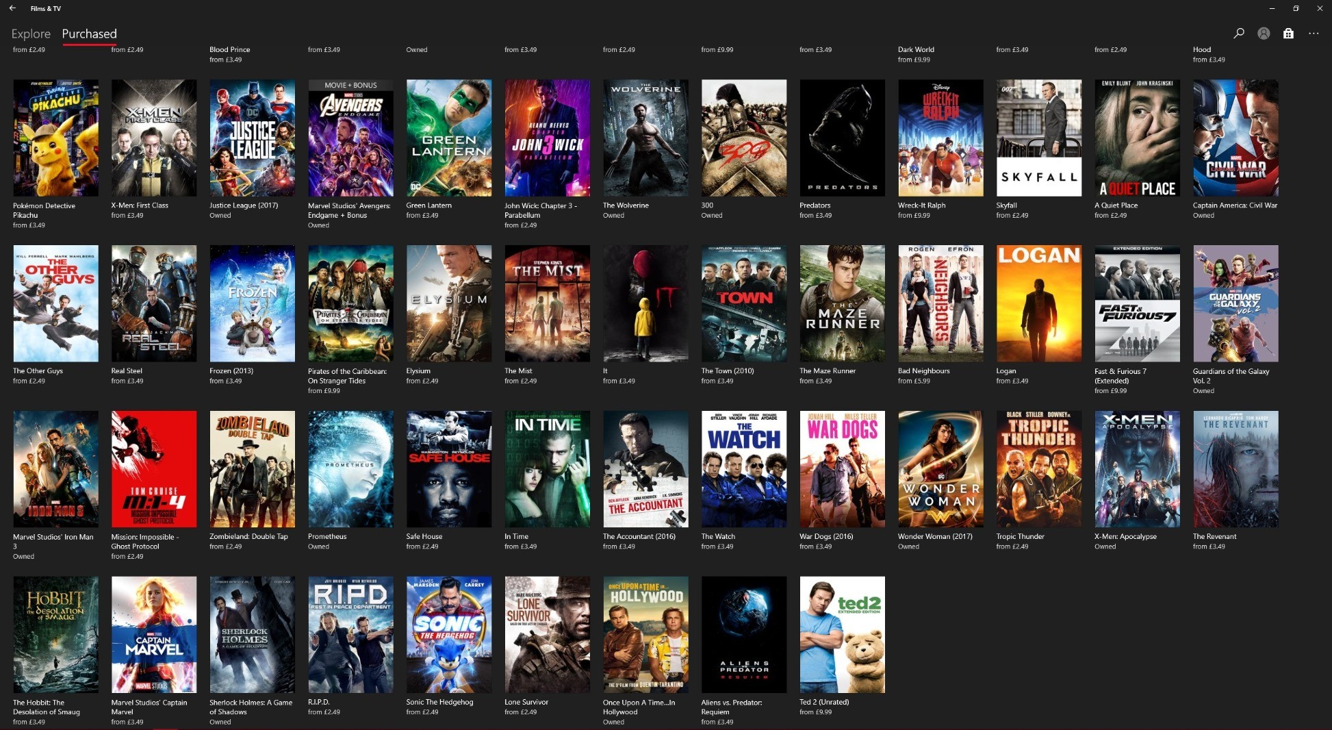Open the three-dots more options menu
The image size is (1332, 730).
coord(1313,33)
